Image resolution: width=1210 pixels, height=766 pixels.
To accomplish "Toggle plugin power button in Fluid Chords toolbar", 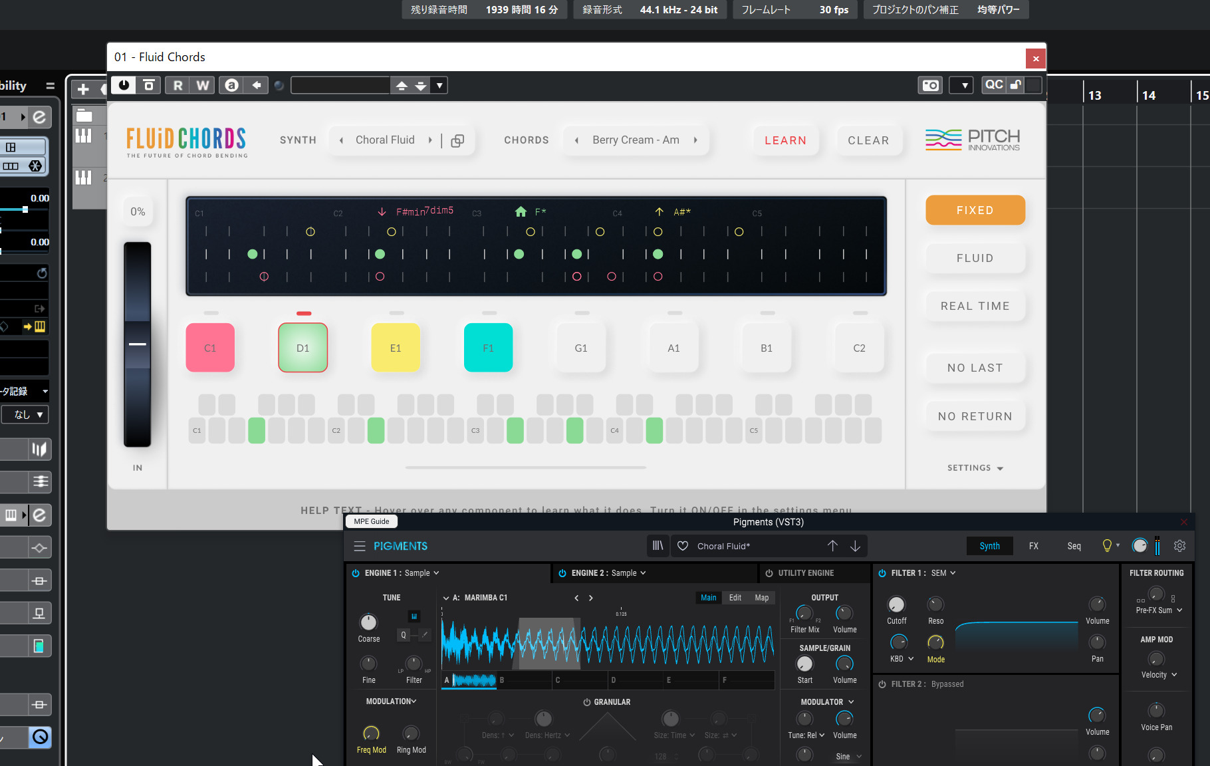I will pos(124,85).
